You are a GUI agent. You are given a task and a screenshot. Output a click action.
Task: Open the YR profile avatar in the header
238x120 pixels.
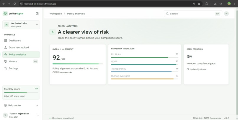pyautogui.click(x=226, y=14)
